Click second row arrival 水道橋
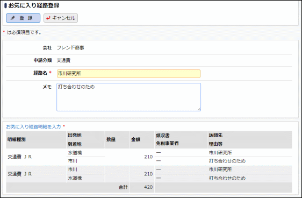 [75, 178]
